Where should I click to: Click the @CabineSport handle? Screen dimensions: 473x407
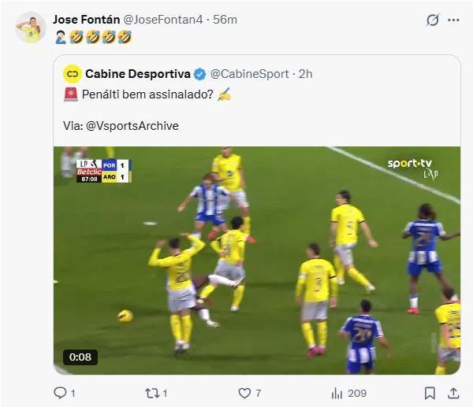click(249, 74)
